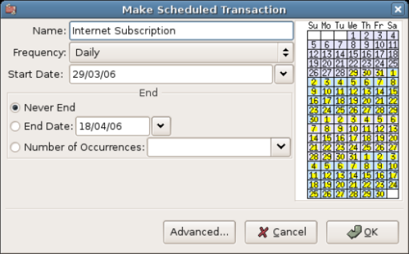Click the green arrow icon on OK

pyautogui.click(x=354, y=232)
